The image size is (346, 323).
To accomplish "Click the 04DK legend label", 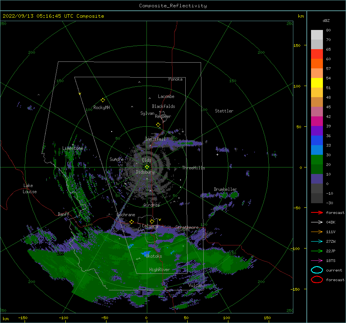I will click(x=331, y=222).
